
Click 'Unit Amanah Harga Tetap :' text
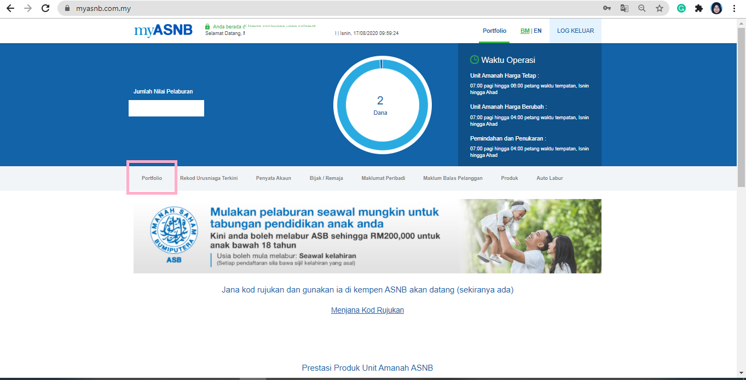(504, 75)
